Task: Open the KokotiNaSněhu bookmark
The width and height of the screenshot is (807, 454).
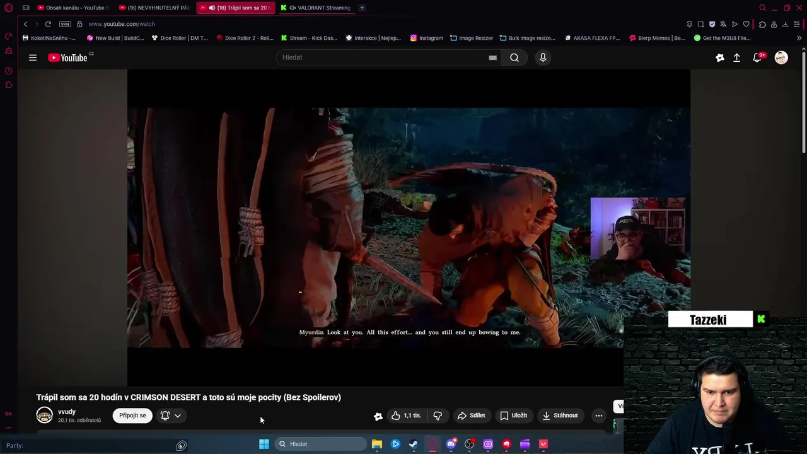Action: coord(49,38)
